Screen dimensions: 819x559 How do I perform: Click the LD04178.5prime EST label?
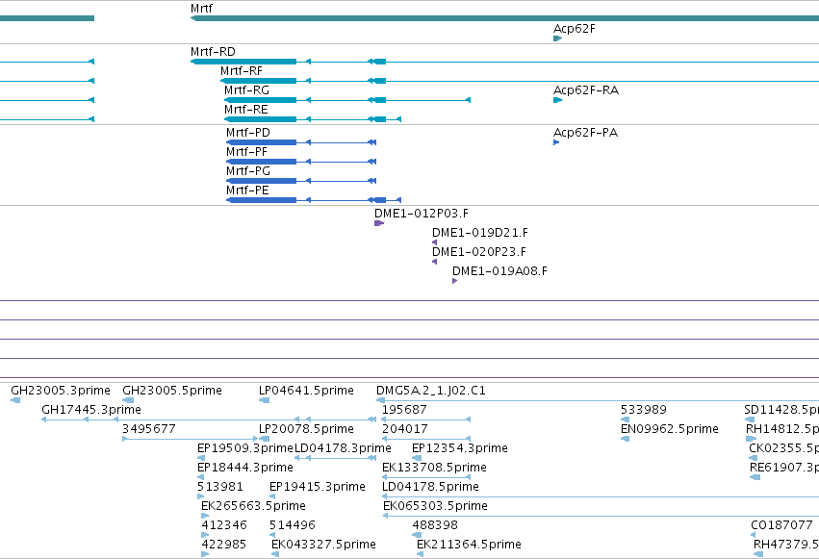pos(431,487)
